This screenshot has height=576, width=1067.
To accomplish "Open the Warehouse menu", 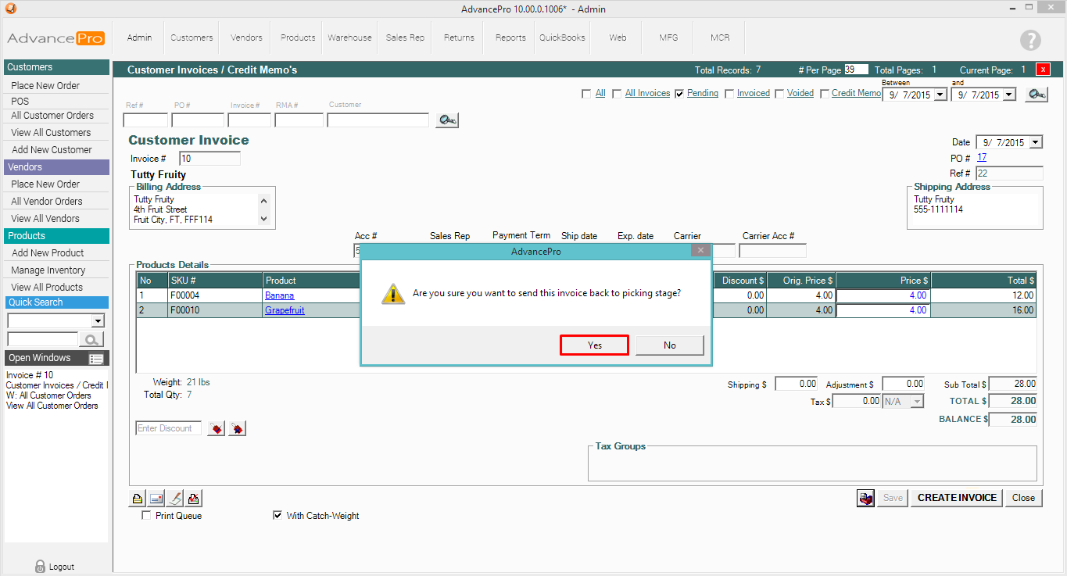I will (x=349, y=38).
